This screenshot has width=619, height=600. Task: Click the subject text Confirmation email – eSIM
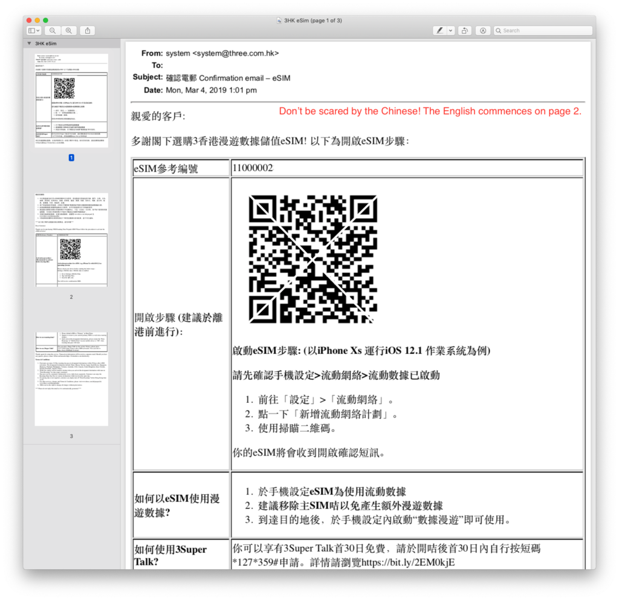244,78
